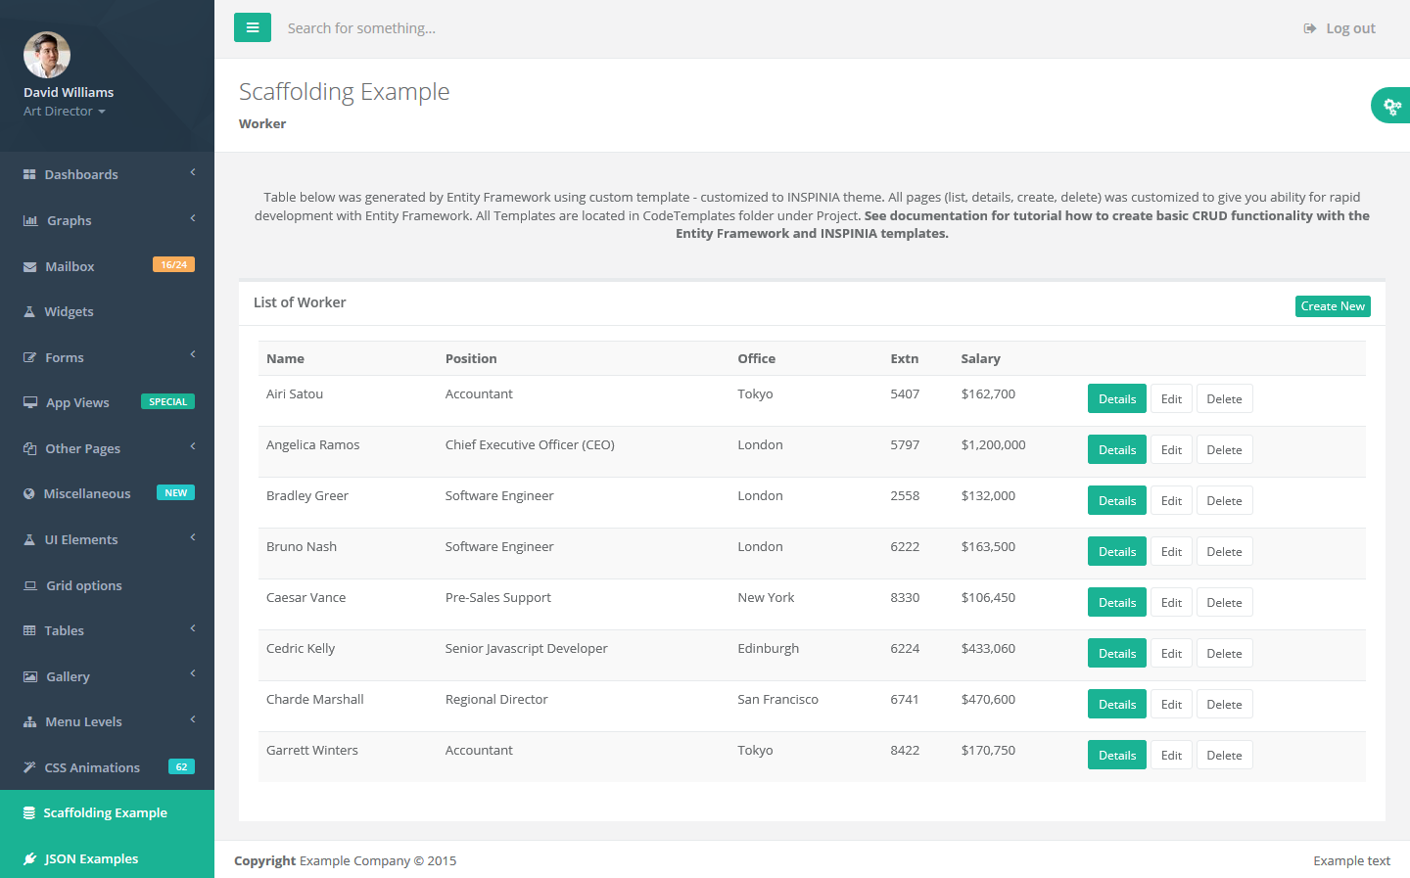Click the hamburger menu toggle button
The width and height of the screenshot is (1410, 878).
[x=252, y=27]
